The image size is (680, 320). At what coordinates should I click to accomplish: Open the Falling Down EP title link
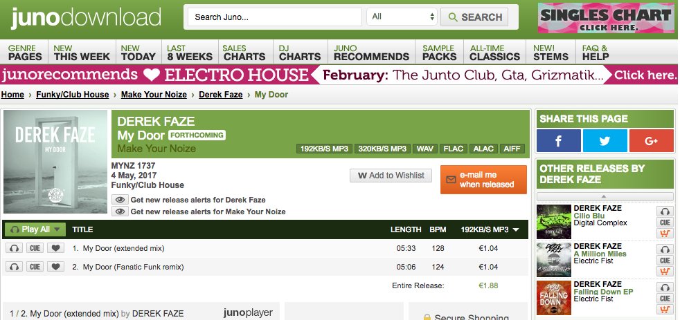[x=603, y=292]
